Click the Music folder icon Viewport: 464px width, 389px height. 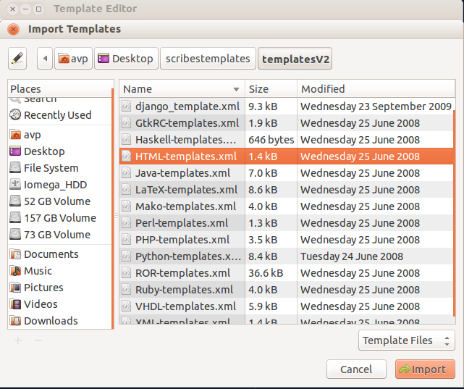tap(15, 271)
